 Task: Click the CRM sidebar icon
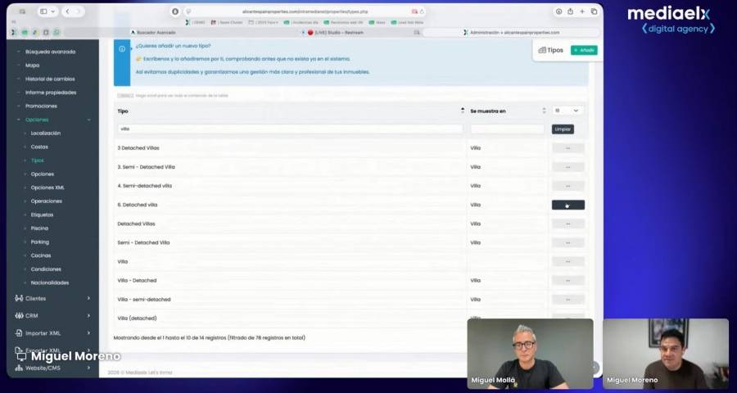coord(19,315)
